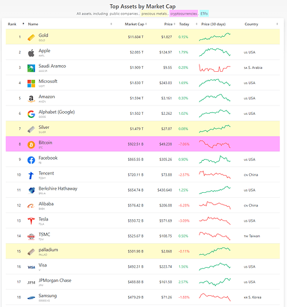Click the Taiwan country cell
The image size is (287, 307).
click(x=252, y=236)
